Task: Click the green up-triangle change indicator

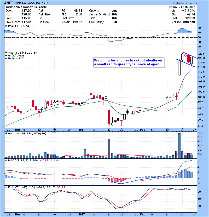Action: (174, 11)
